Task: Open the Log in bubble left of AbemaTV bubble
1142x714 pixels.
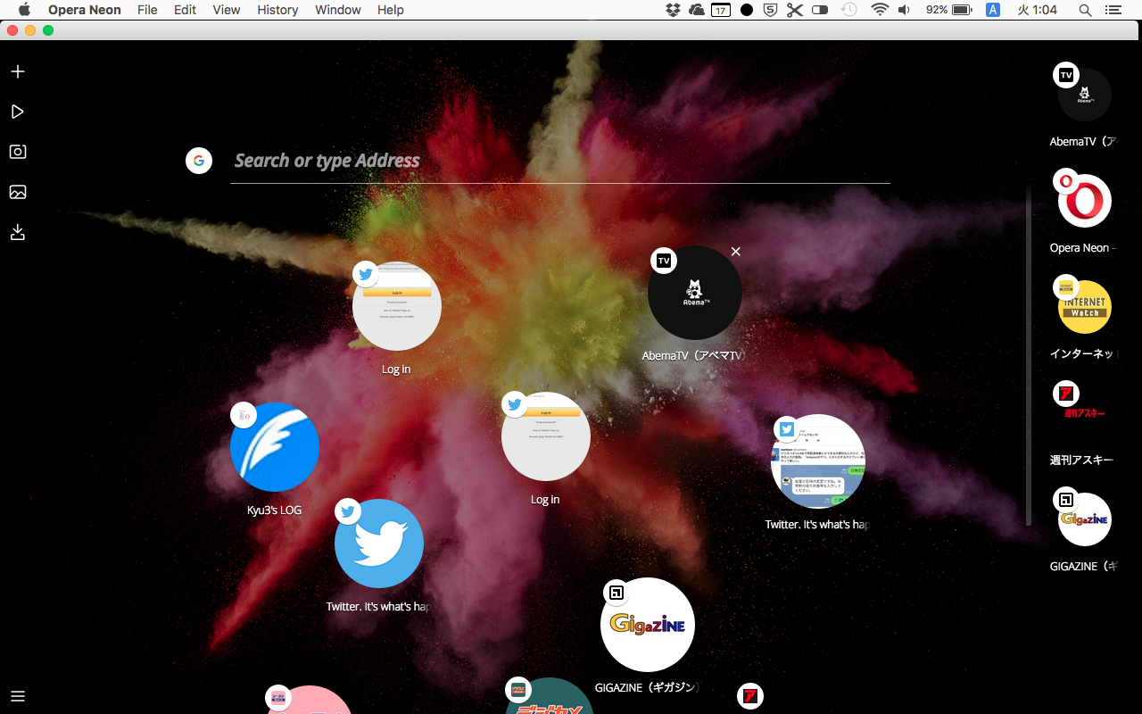Action: pos(397,306)
